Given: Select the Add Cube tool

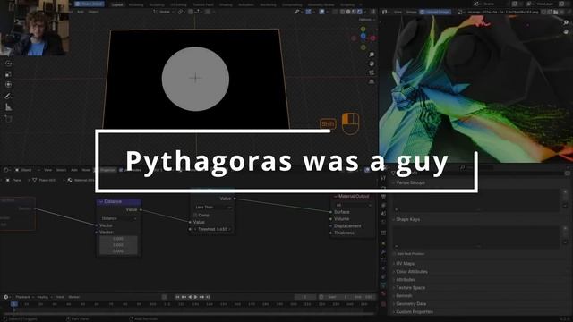Looking at the screenshot, I should point(8,119).
